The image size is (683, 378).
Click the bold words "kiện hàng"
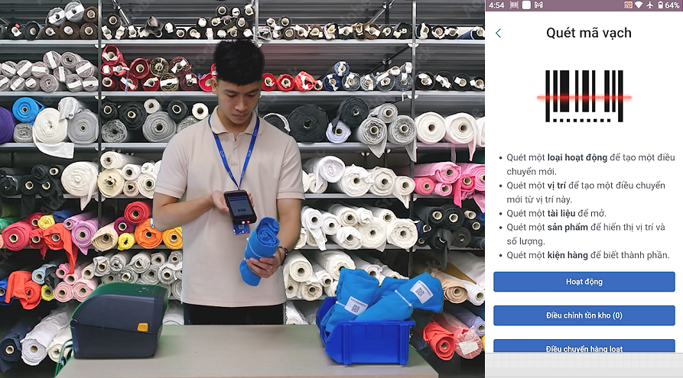click(572, 255)
